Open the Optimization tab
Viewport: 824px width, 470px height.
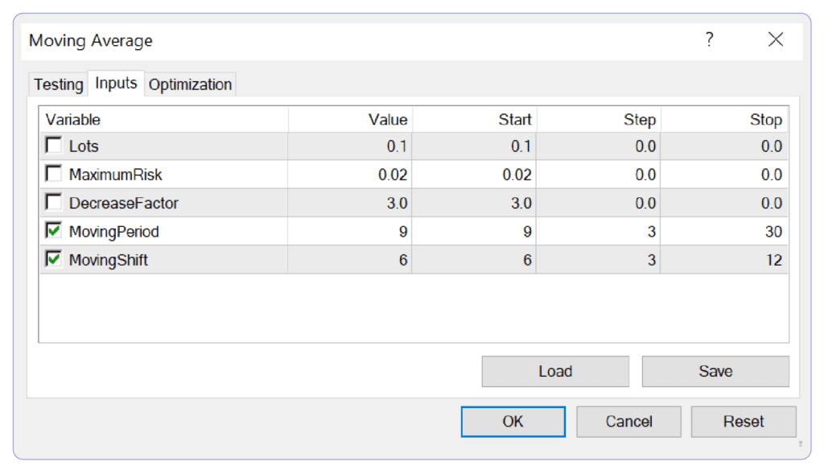point(190,85)
